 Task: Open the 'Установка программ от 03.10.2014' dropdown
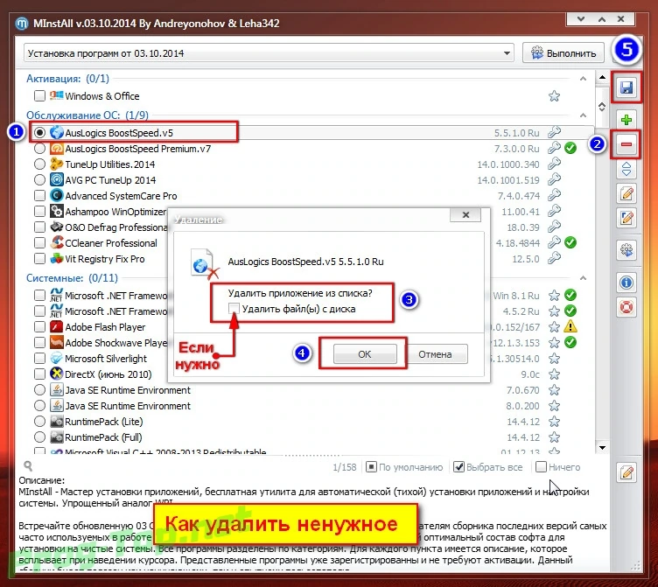(x=269, y=53)
